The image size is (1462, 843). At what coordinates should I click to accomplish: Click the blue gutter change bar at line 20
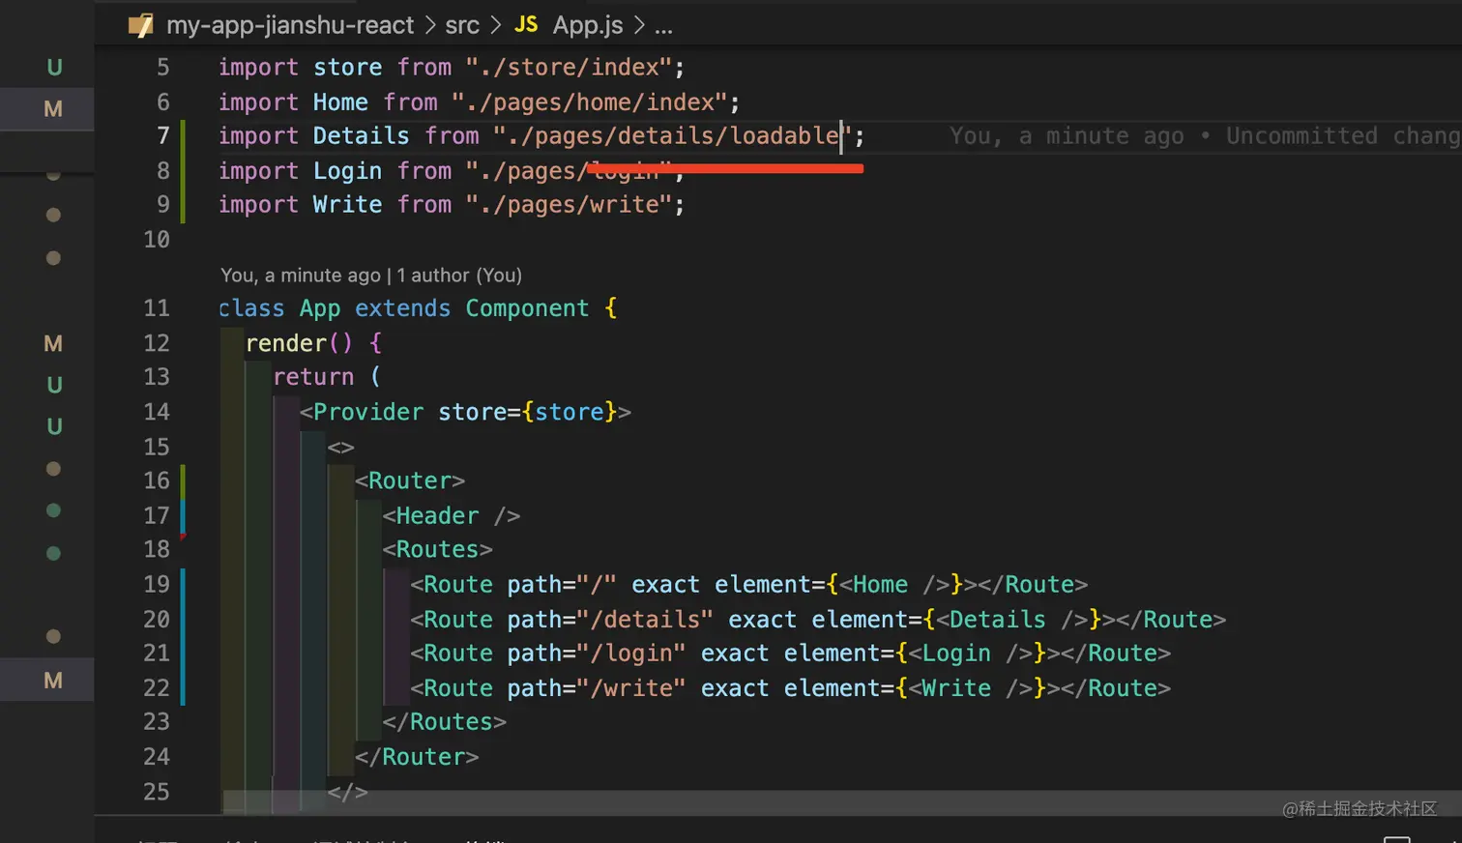coord(183,620)
